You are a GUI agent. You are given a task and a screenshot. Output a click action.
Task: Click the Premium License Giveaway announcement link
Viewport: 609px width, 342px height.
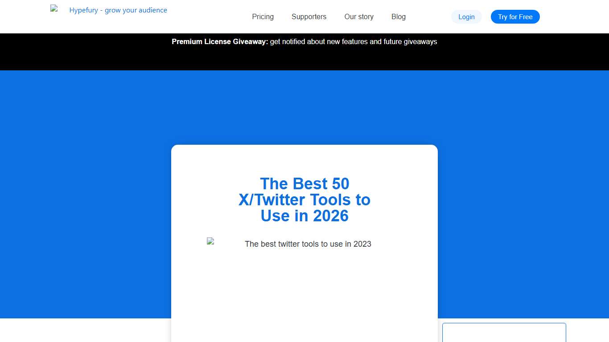[x=304, y=41]
